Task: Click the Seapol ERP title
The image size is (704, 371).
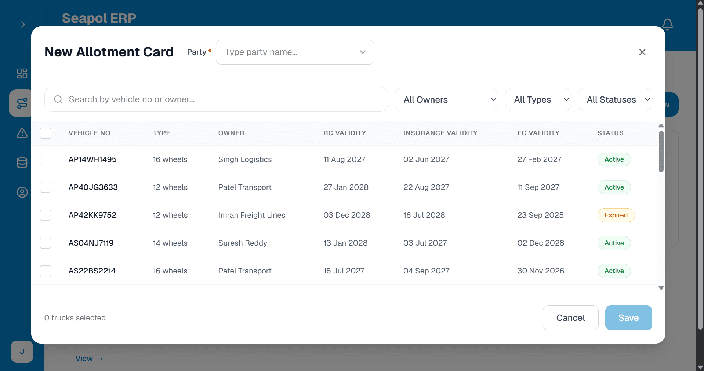Action: [99, 18]
